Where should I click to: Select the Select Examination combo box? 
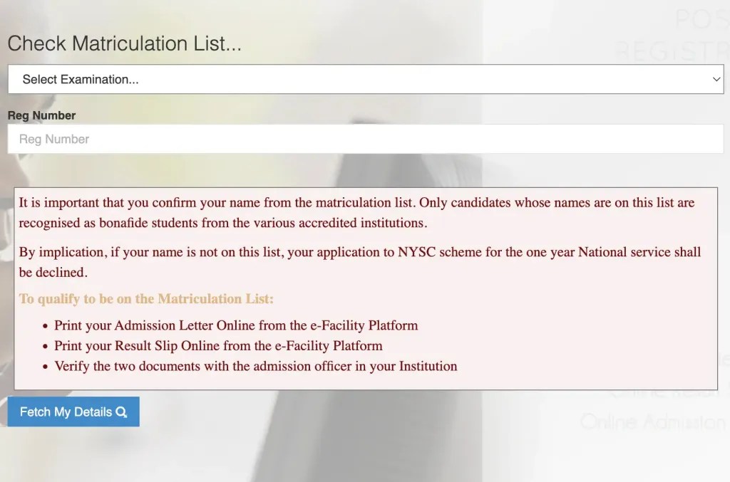[x=365, y=79]
